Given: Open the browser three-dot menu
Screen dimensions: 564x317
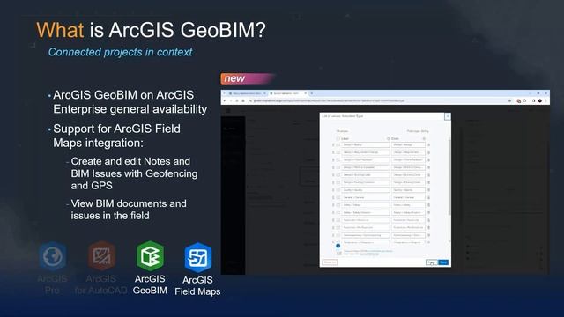Looking at the screenshot, I should 546,101.
